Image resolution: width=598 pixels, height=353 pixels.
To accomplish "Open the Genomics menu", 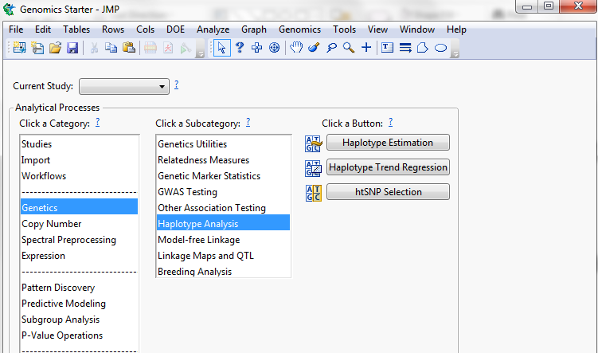I will [299, 29].
